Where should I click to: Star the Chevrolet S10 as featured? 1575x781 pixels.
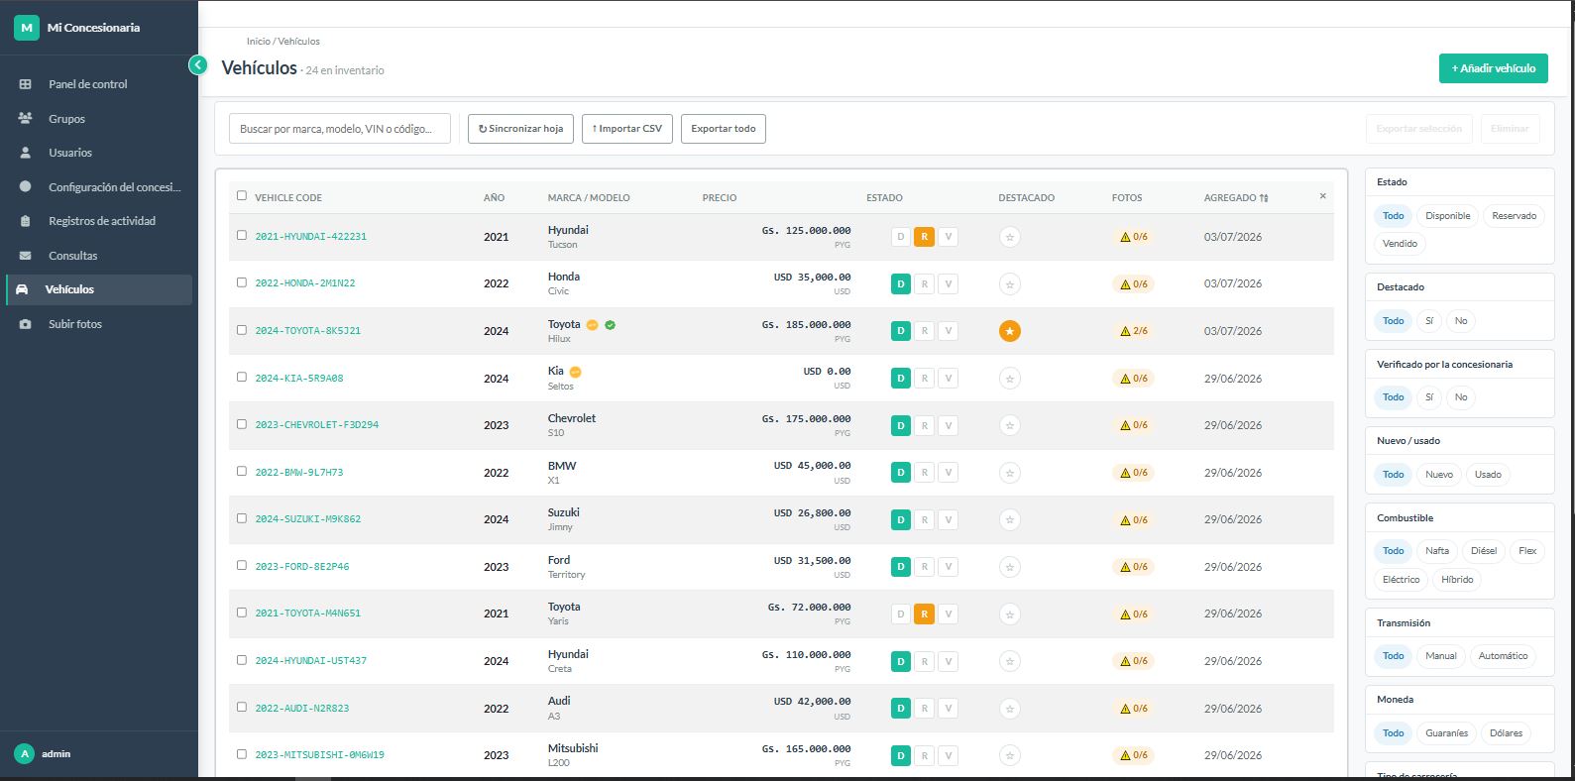click(x=1009, y=425)
